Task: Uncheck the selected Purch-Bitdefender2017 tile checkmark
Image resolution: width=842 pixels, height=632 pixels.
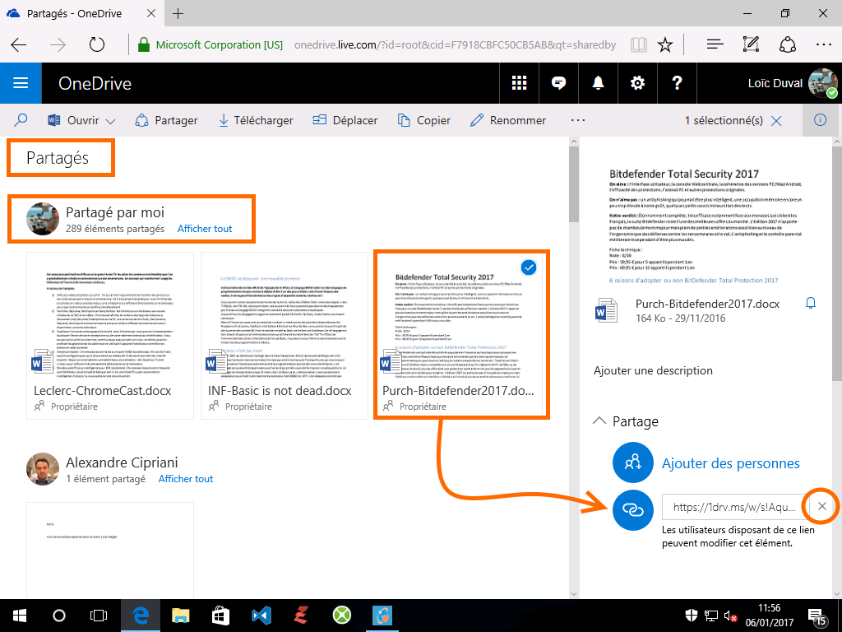Action: 529,267
